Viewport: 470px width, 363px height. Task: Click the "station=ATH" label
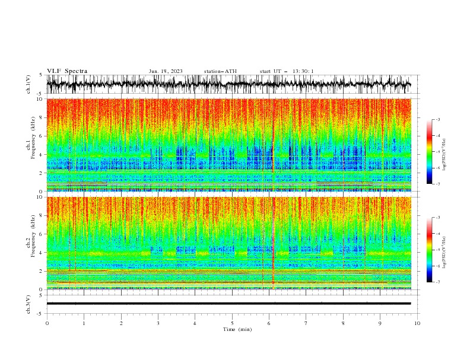click(x=220, y=71)
